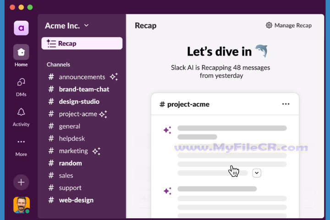Click the hash icon beside general channel
Image resolution: width=330 pixels, height=220 pixels.
coord(51,126)
